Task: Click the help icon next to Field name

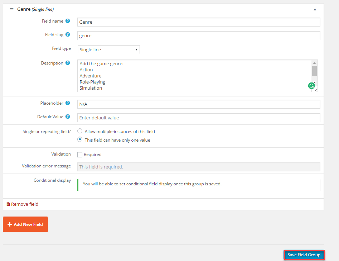Action: (x=68, y=21)
